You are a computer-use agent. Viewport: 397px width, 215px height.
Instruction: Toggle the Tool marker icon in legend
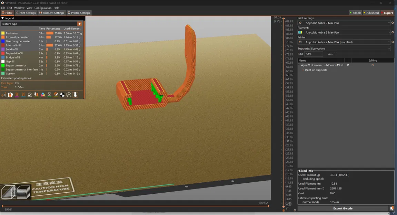point(75,95)
